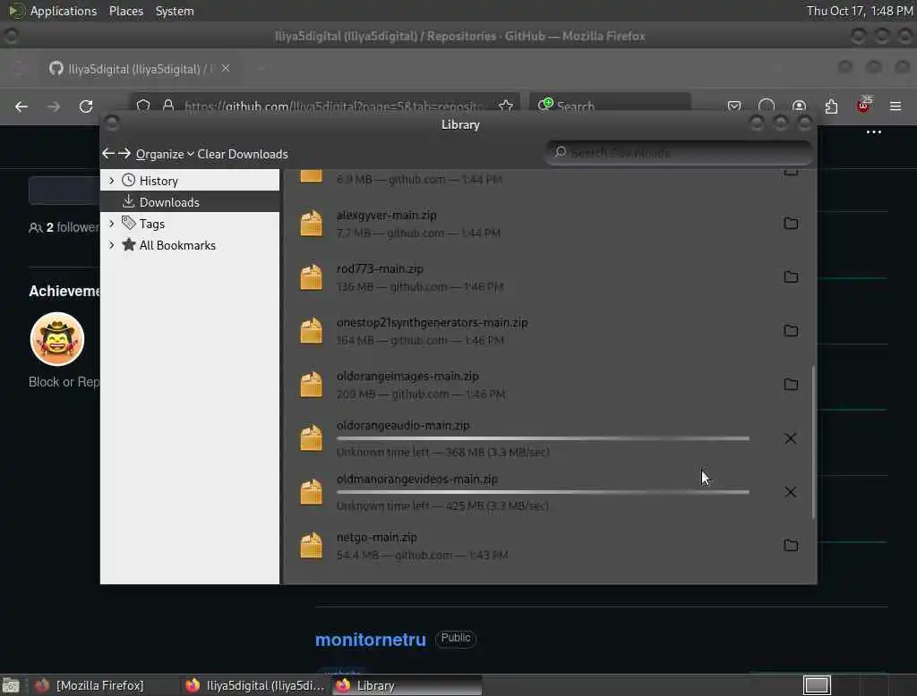Image resolution: width=917 pixels, height=696 pixels.
Task: Open Firefox extensions puzzle icon
Action: point(831,106)
